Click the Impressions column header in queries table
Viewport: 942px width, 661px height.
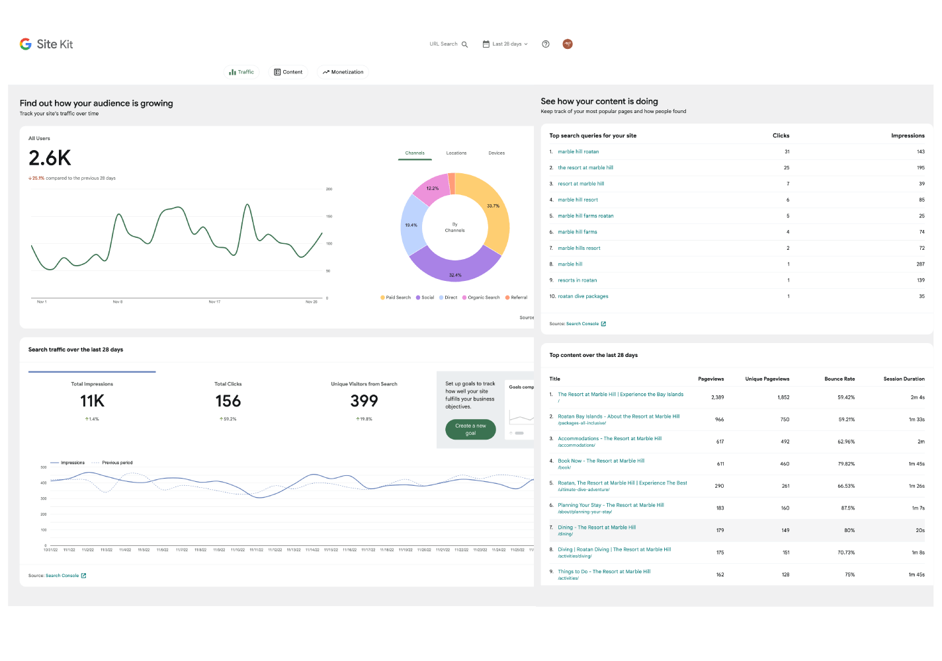click(x=908, y=136)
